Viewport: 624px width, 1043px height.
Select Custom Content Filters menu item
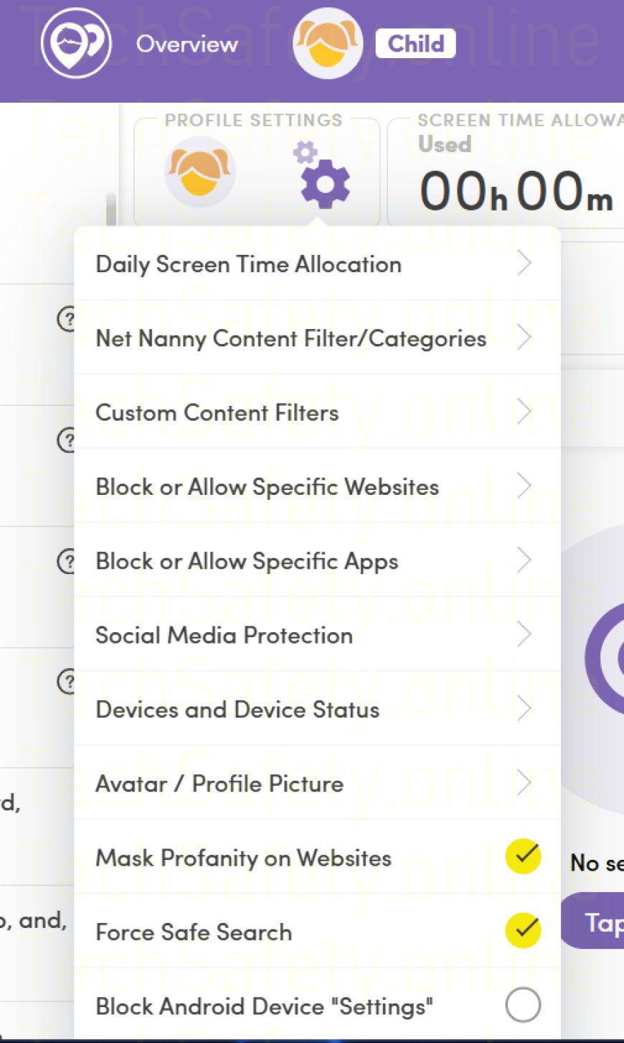pos(217,413)
